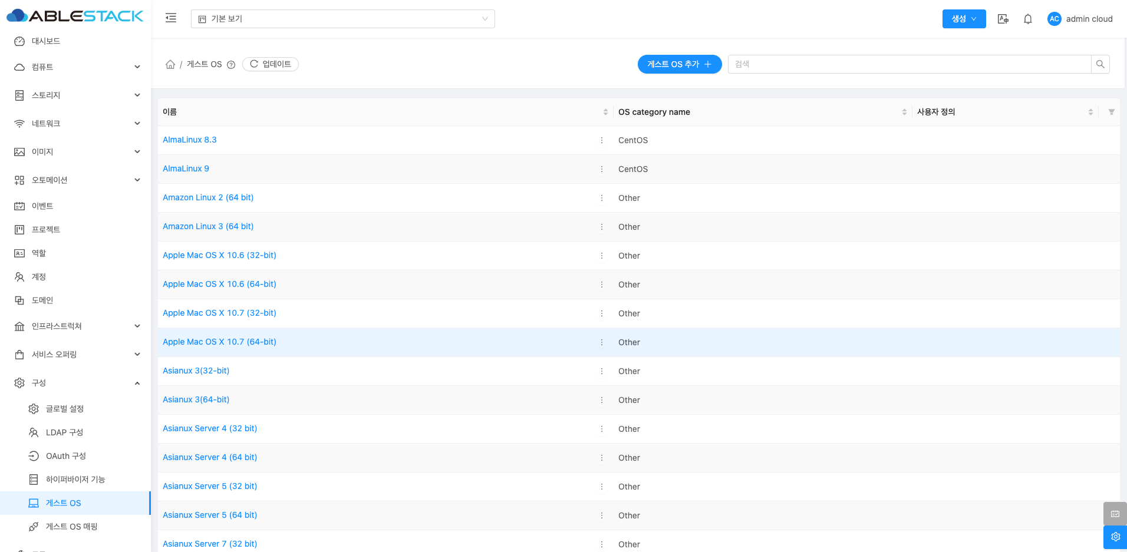
Task: Open the 기본 보기 view dropdown
Action: click(343, 19)
